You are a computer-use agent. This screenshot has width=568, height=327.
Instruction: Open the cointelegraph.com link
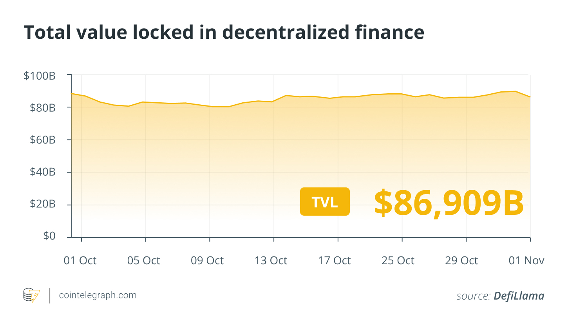coord(98,295)
